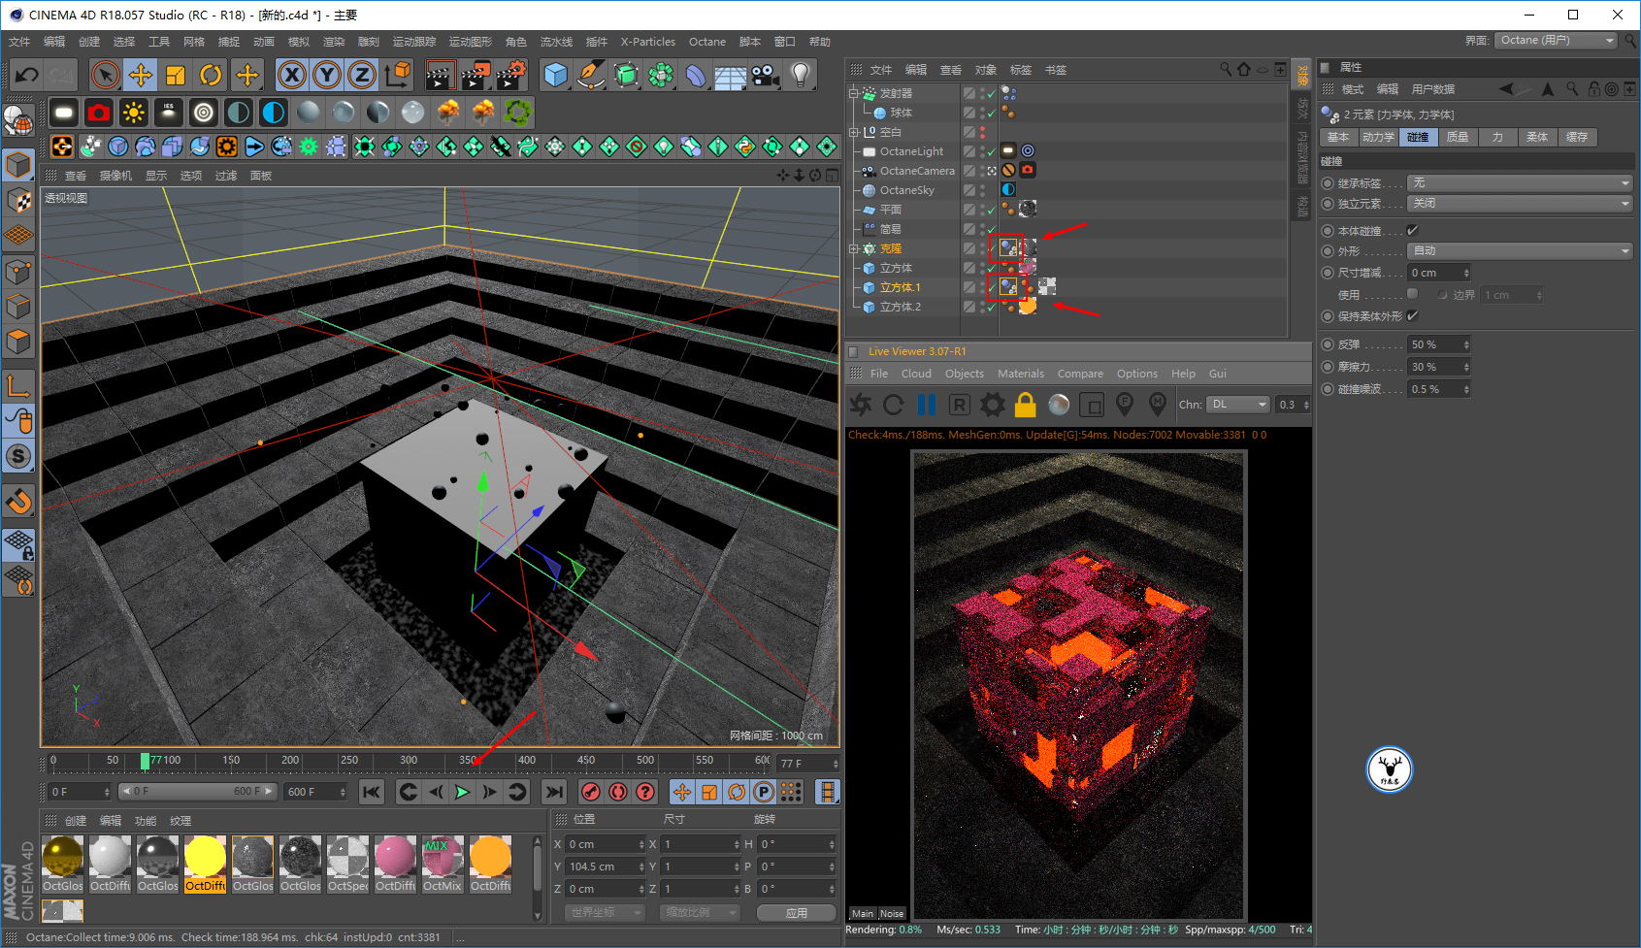Switch to Texture mode checker cube
The image size is (1641, 948).
click(x=18, y=200)
